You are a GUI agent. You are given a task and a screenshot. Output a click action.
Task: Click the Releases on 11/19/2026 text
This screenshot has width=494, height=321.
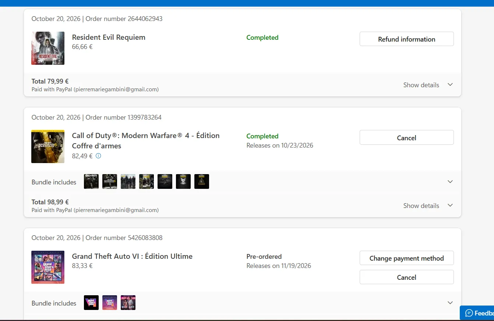click(279, 266)
